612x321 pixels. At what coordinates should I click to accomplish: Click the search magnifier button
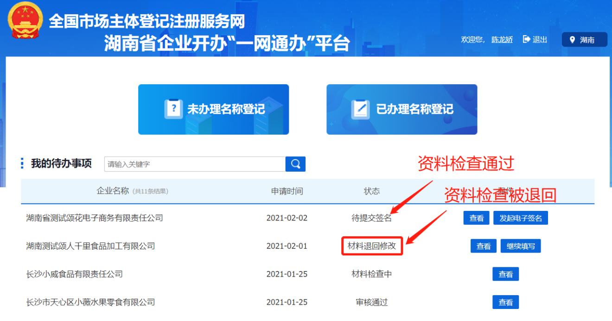[x=295, y=164]
